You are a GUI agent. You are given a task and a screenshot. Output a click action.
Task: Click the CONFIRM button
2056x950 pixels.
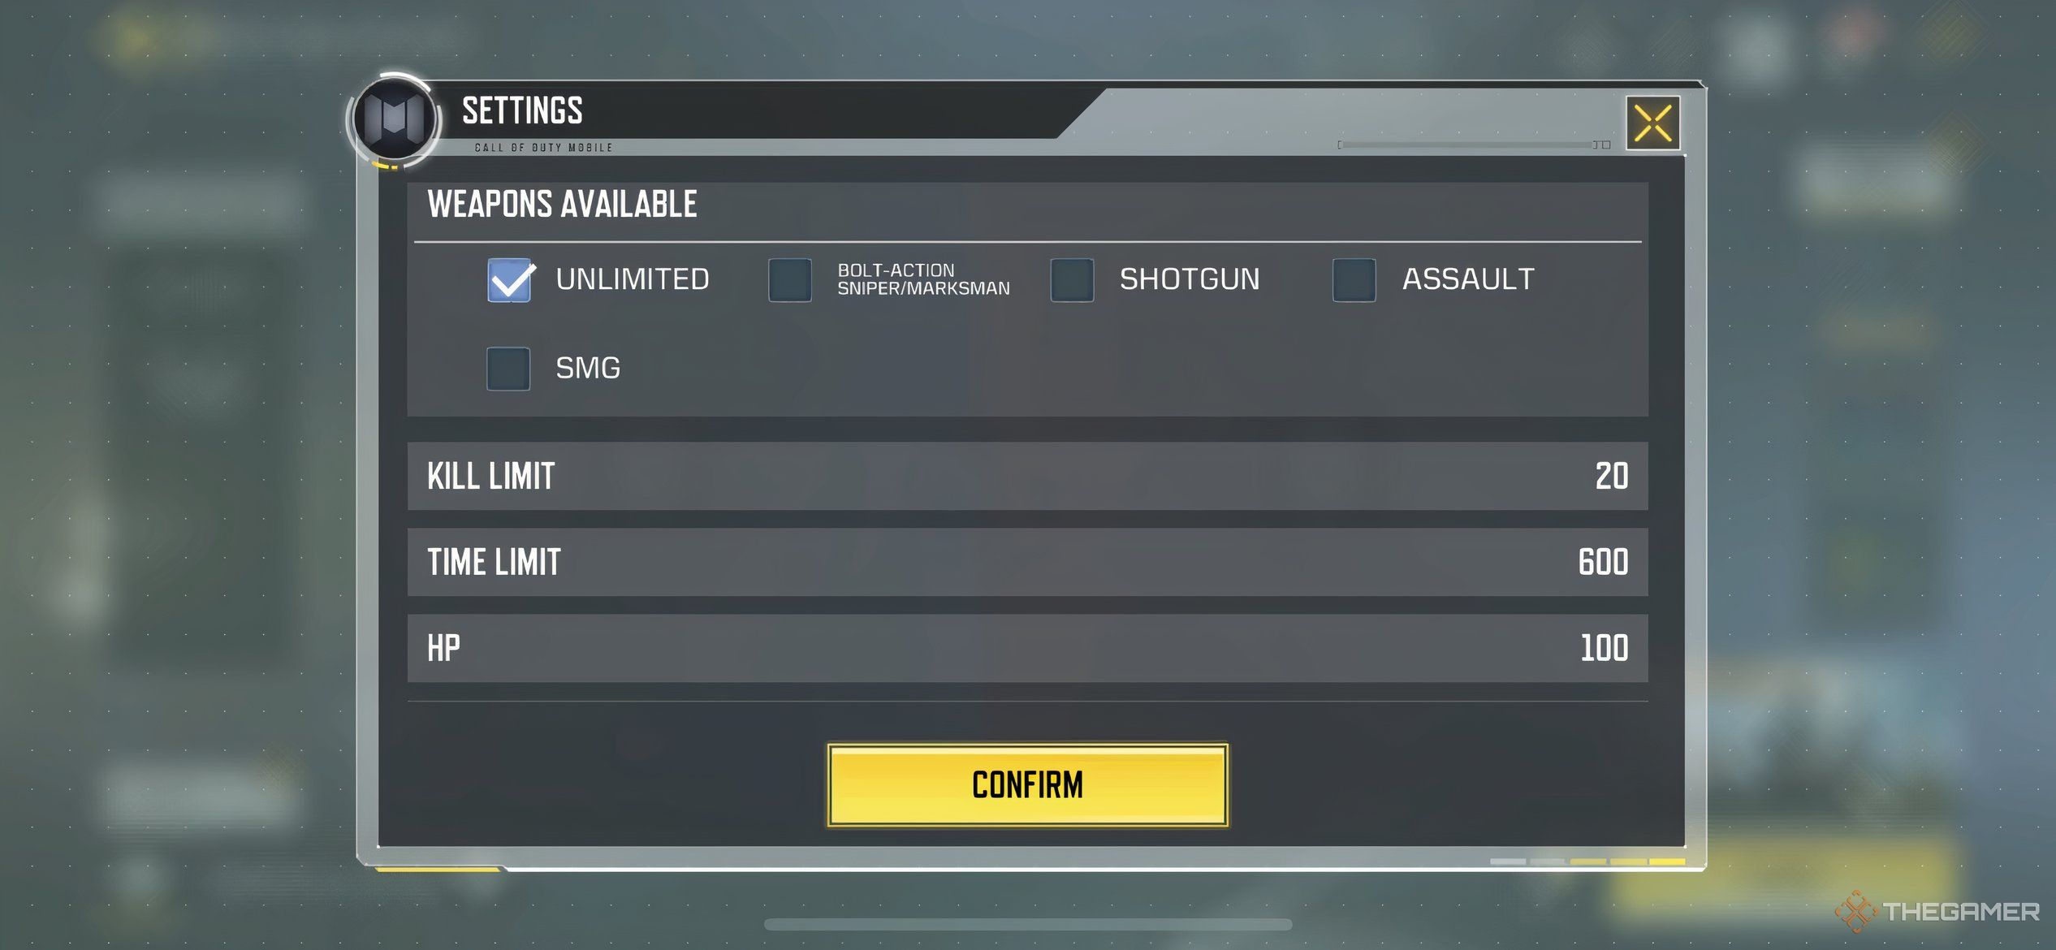(1028, 784)
